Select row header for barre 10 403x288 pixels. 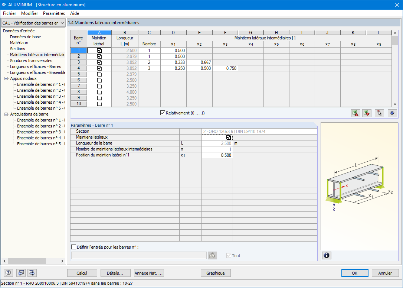pos(79,104)
